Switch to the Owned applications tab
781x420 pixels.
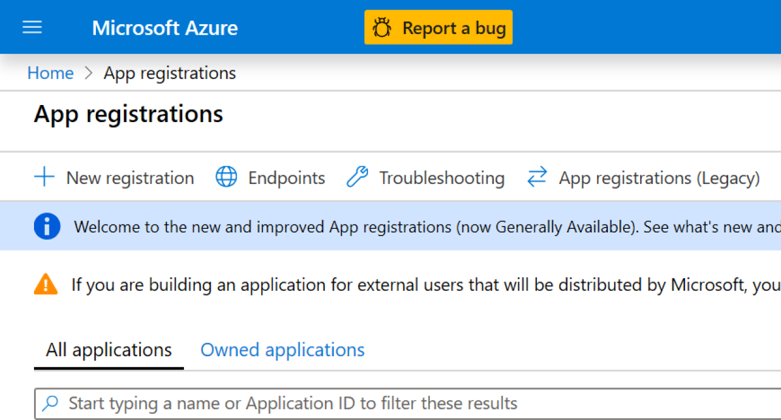point(282,350)
